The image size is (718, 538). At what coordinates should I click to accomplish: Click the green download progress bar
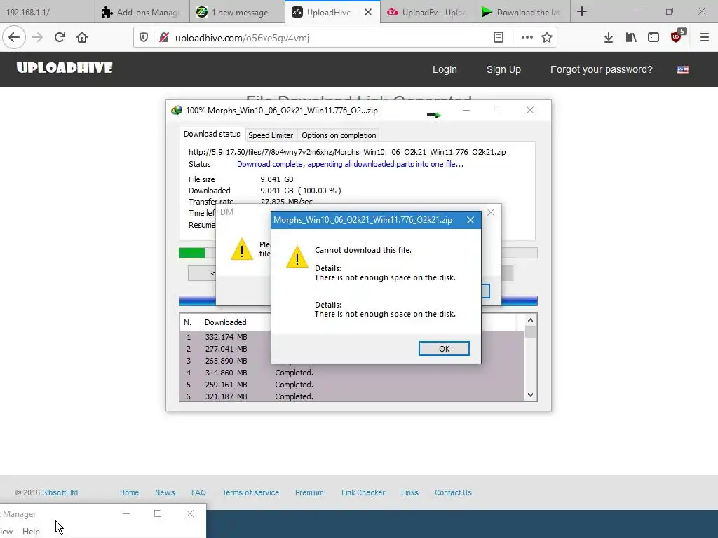click(x=192, y=253)
